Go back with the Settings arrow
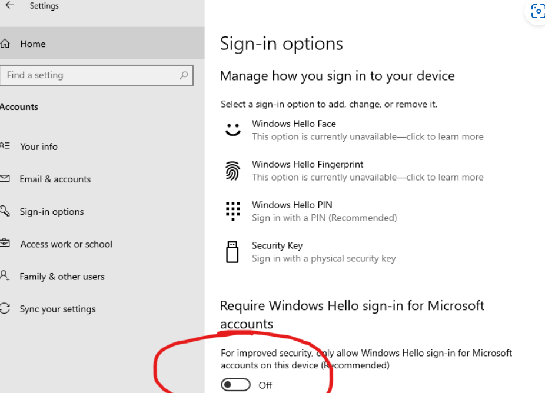545x393 pixels. [9, 5]
